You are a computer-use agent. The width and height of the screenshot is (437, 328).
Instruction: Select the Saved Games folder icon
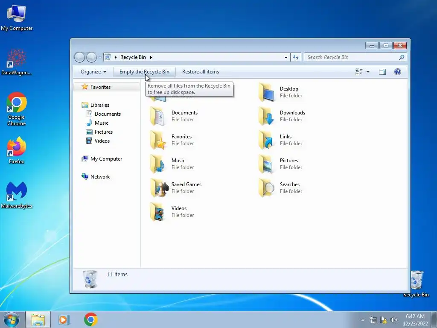pyautogui.click(x=160, y=188)
